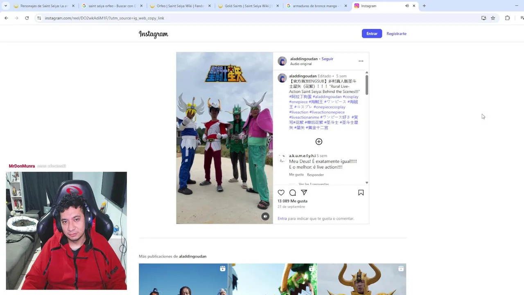524x295 pixels.
Task: Open first thumbnail in Más publicaciones
Action: pos(183,279)
